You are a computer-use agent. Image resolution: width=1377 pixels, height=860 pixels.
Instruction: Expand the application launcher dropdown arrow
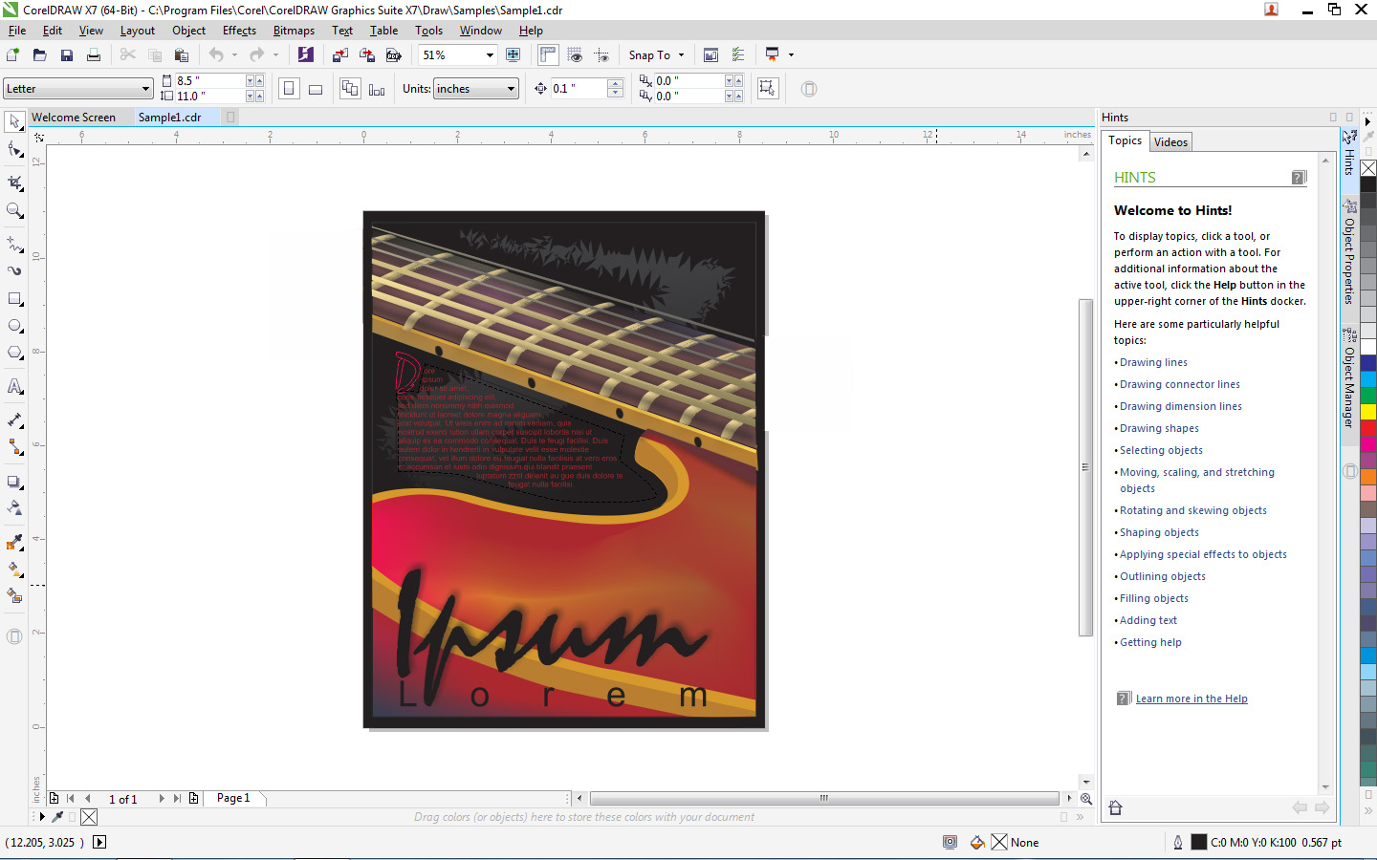pos(791,55)
